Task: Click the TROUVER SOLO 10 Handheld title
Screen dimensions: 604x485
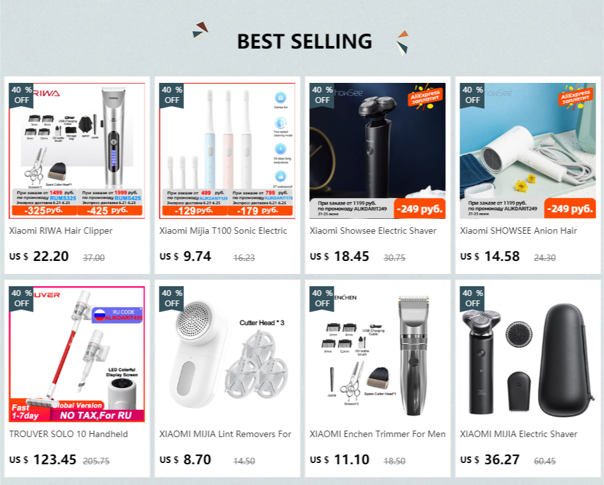Action: (69, 434)
